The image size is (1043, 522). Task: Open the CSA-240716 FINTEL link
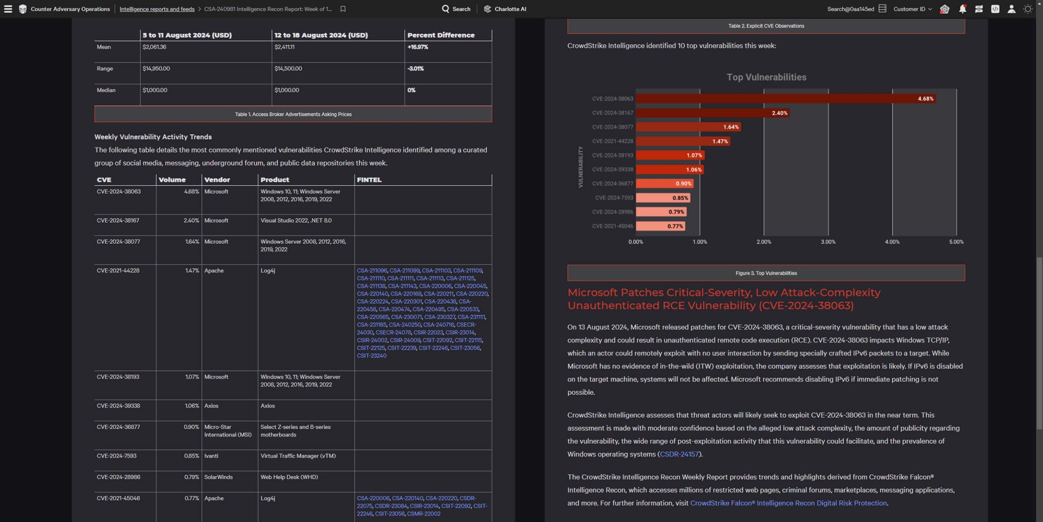pyautogui.click(x=438, y=325)
